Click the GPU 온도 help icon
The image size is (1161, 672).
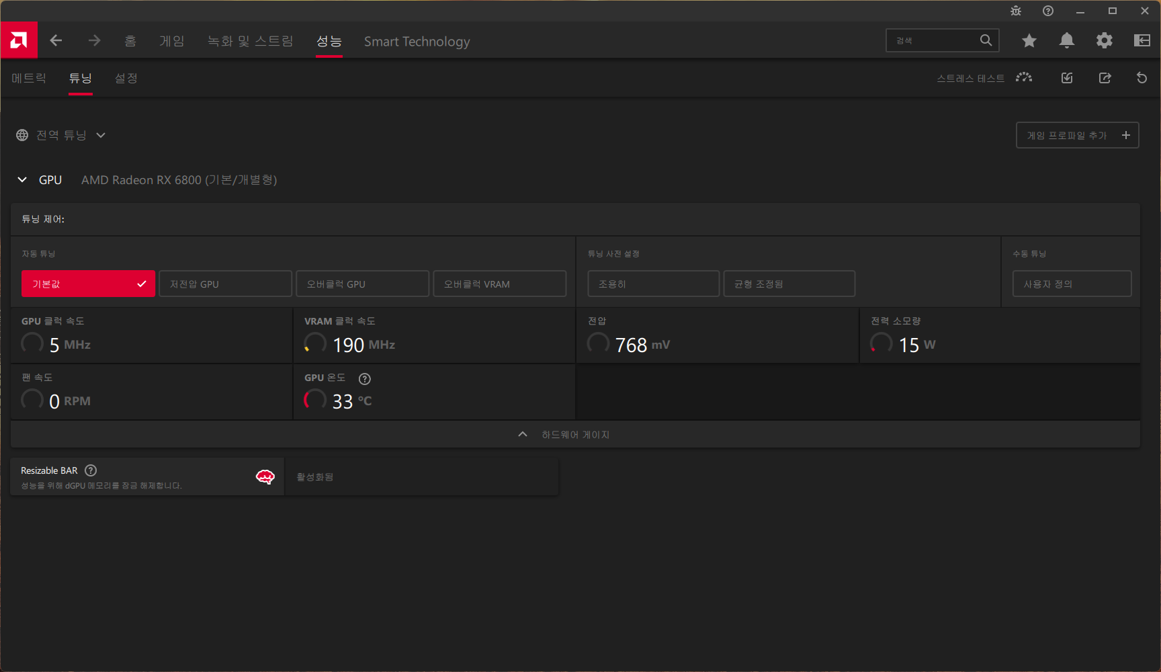point(364,379)
